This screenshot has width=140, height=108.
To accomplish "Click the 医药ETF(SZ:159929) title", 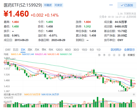I will pyautogui.click(x=23, y=5).
